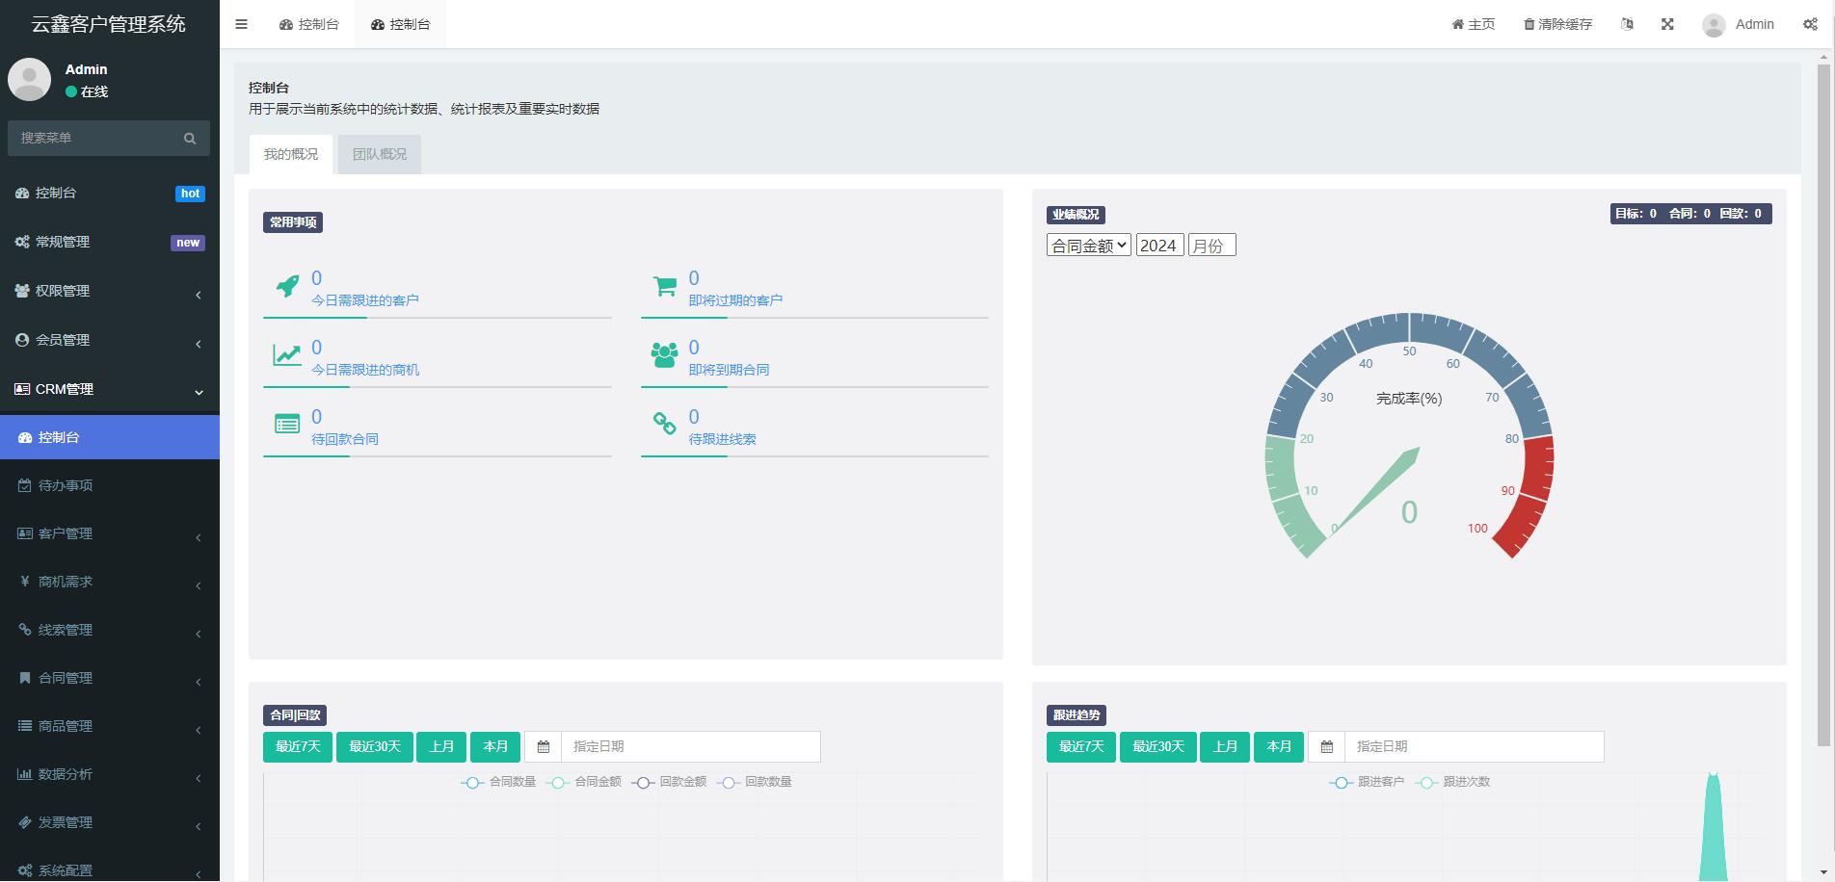Open the settings gears icon at top right
Viewport: 1835px width, 882px height.
1810,24
